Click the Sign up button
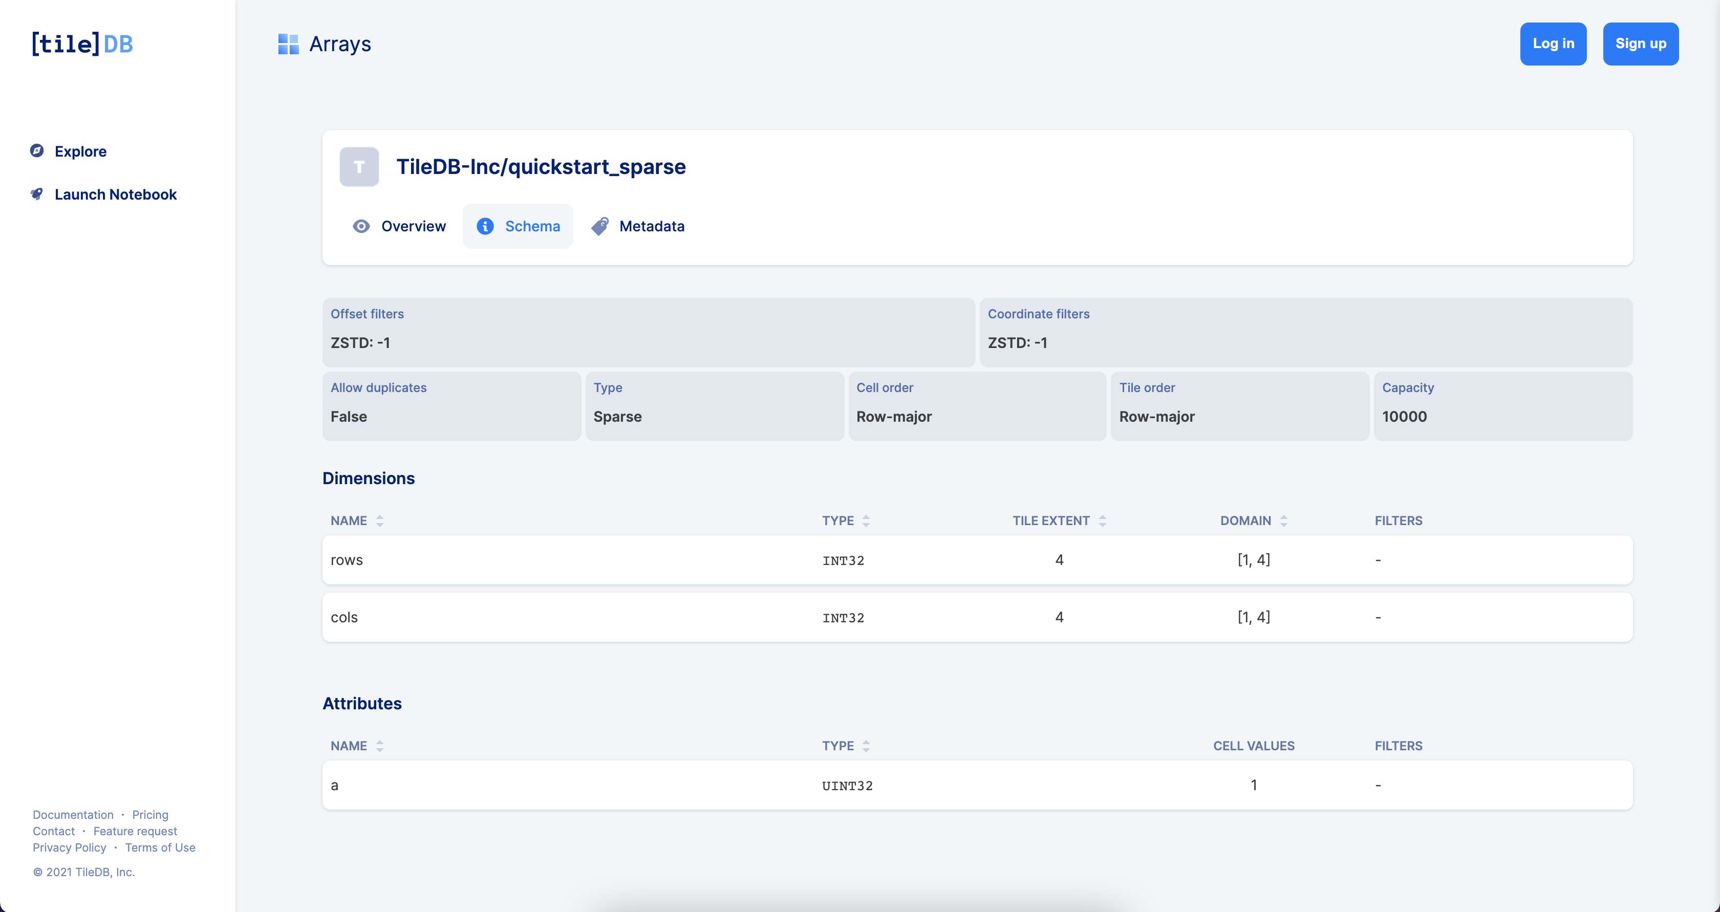This screenshot has height=912, width=1720. [1641, 44]
